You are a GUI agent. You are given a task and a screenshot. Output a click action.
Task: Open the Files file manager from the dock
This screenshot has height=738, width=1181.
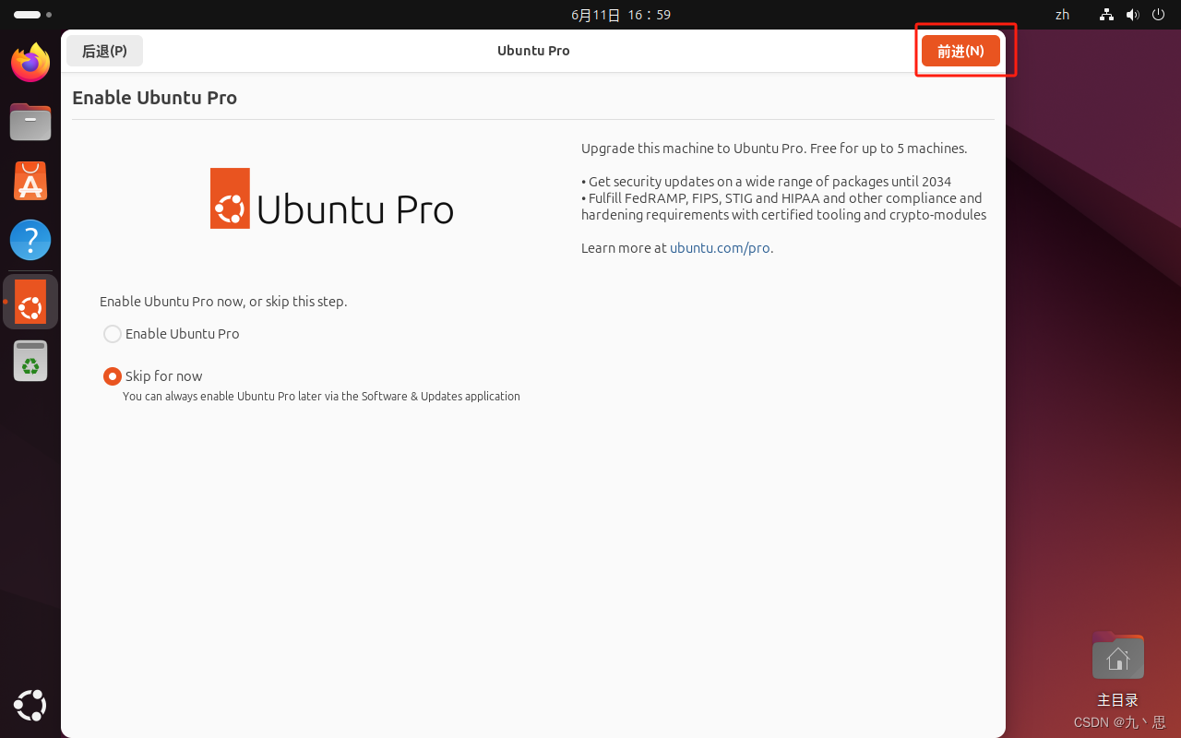[30, 122]
